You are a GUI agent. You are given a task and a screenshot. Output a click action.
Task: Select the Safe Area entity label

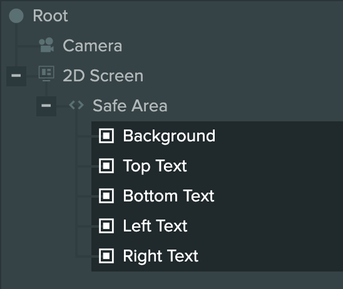coord(130,106)
